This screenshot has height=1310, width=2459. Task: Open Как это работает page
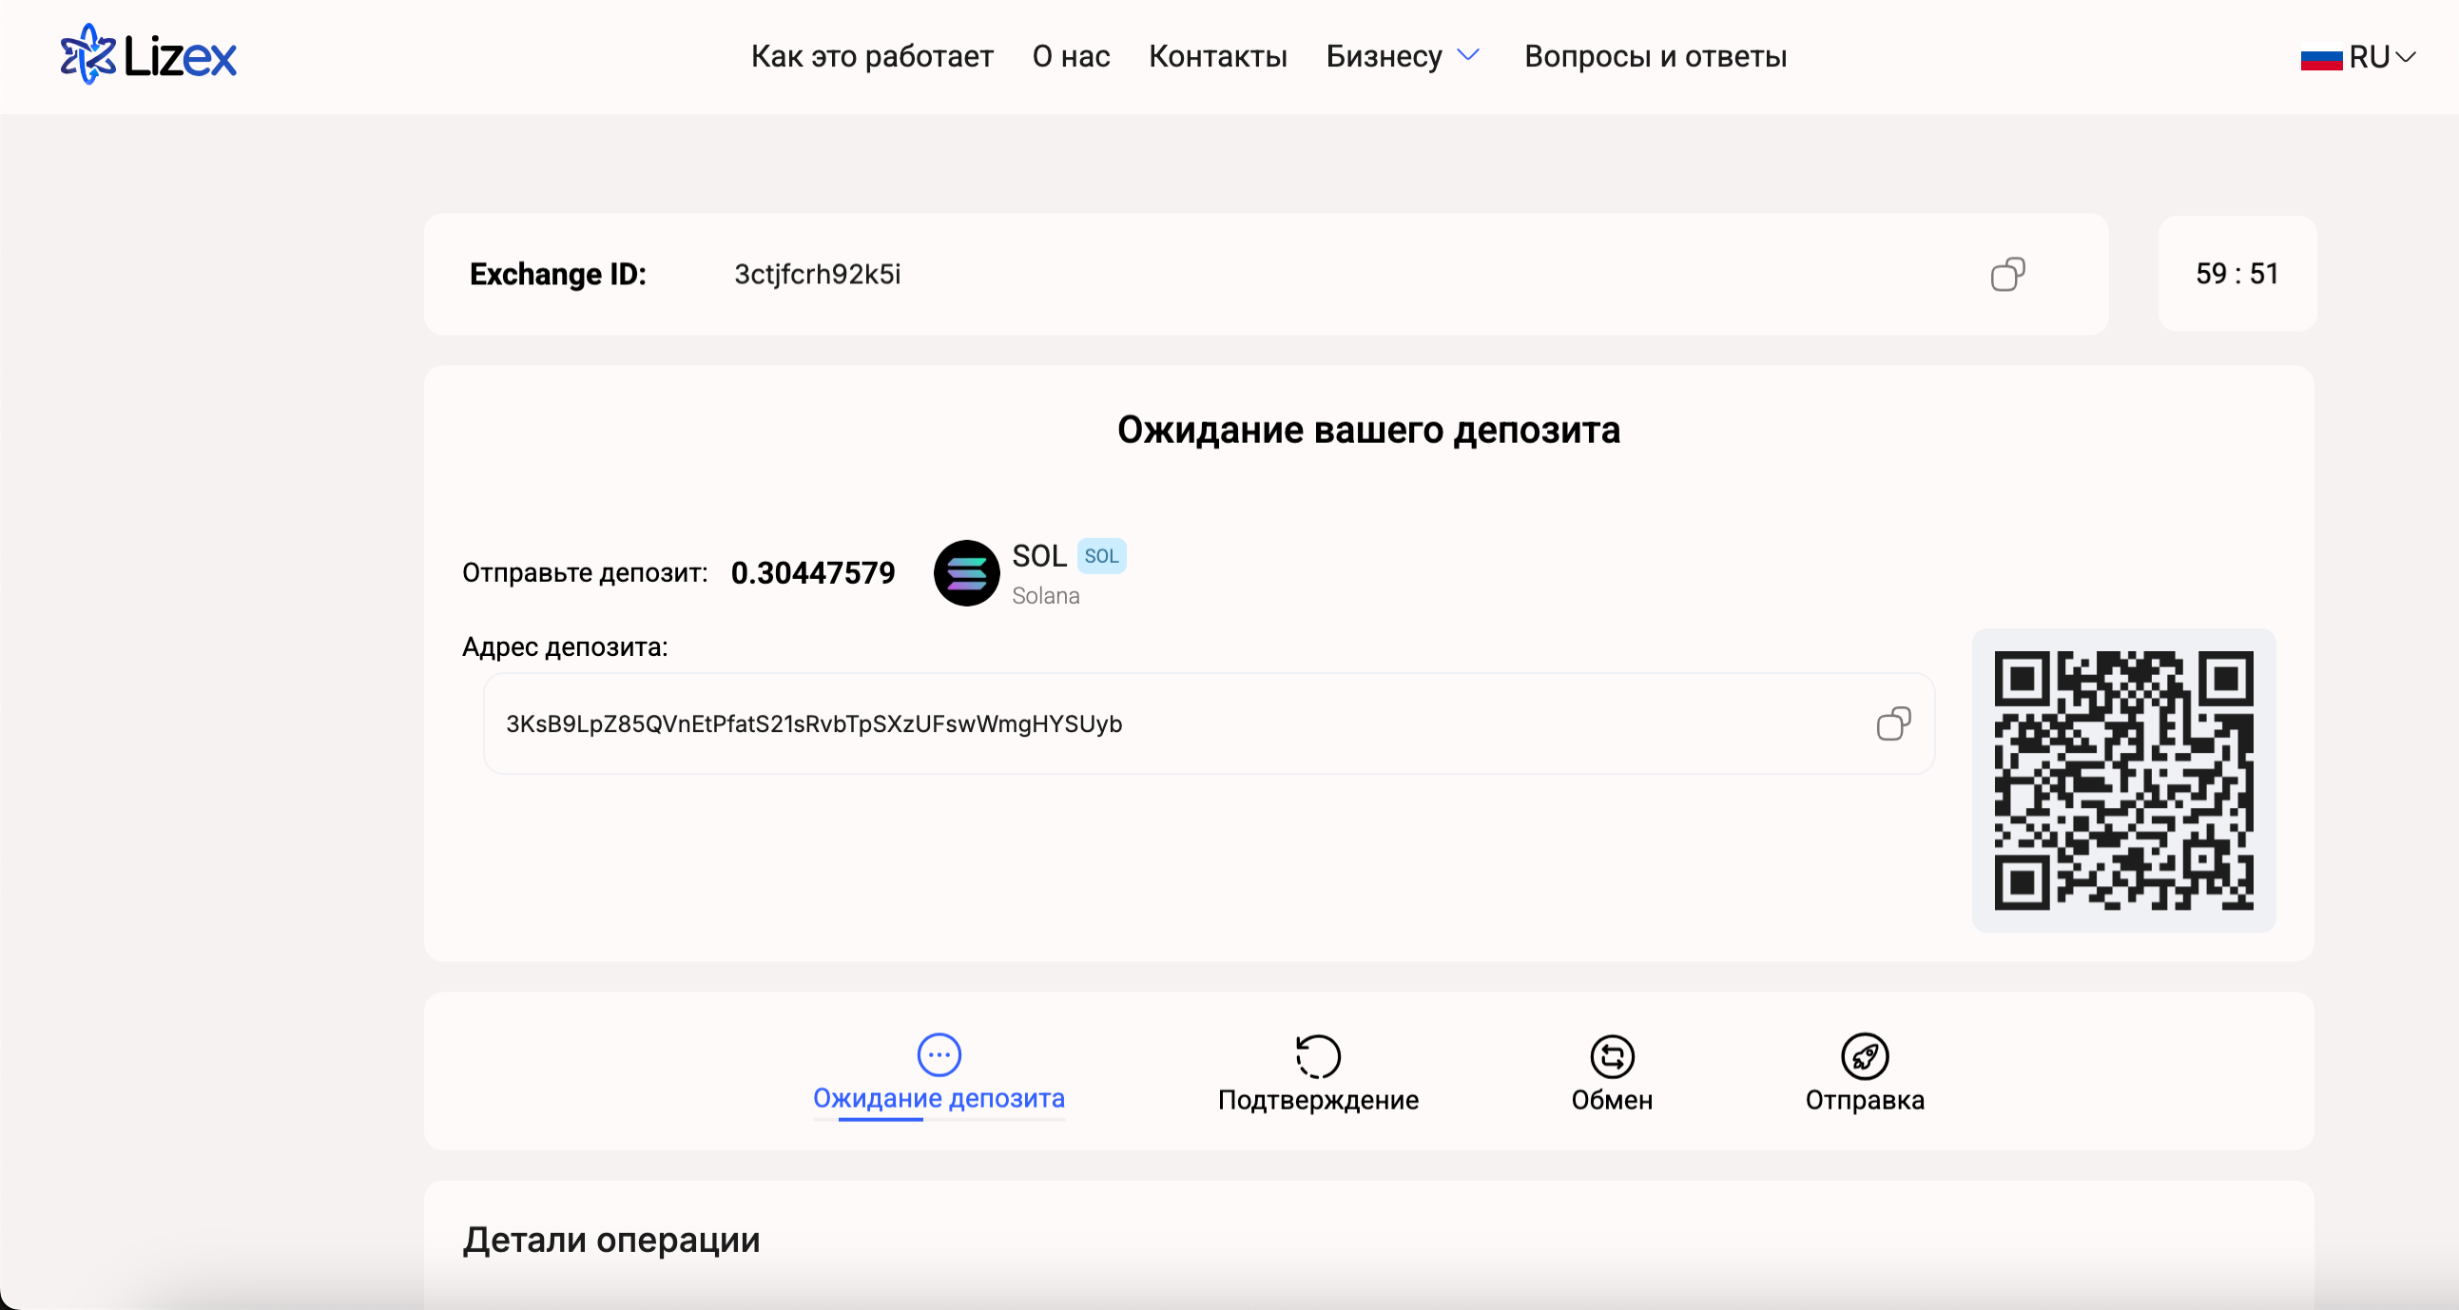point(872,56)
